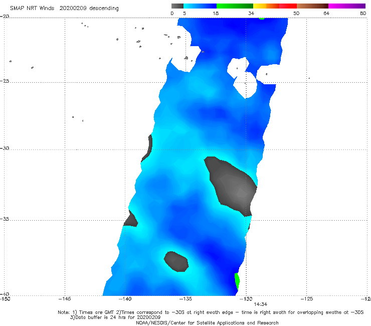Image resolution: width=371 pixels, height=326 pixels.
Task: Click the longitude label '-140'
Action: pyautogui.click(x=125, y=299)
